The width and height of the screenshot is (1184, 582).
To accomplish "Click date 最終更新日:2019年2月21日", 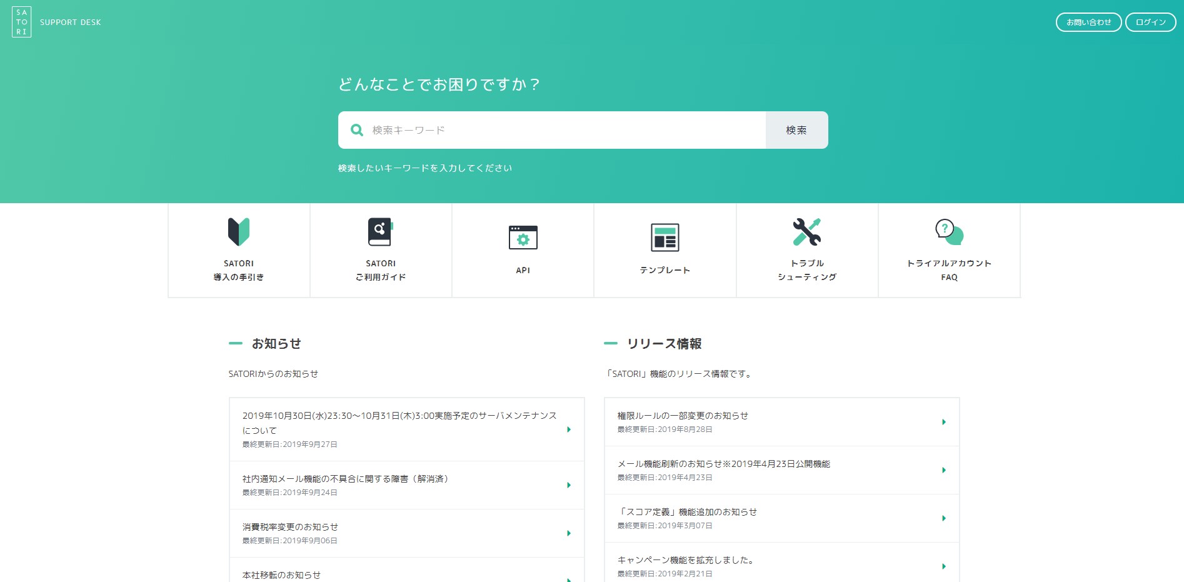I will [665, 574].
